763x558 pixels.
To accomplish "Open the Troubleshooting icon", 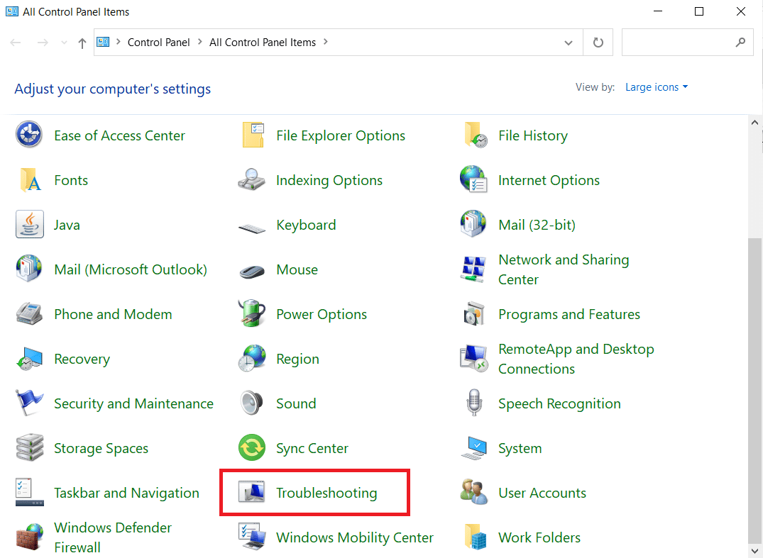I will 251,493.
